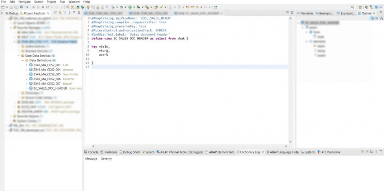Switch to the ATC Problems tab
This screenshot has width=384, height=191.
pyautogui.click(x=328, y=152)
